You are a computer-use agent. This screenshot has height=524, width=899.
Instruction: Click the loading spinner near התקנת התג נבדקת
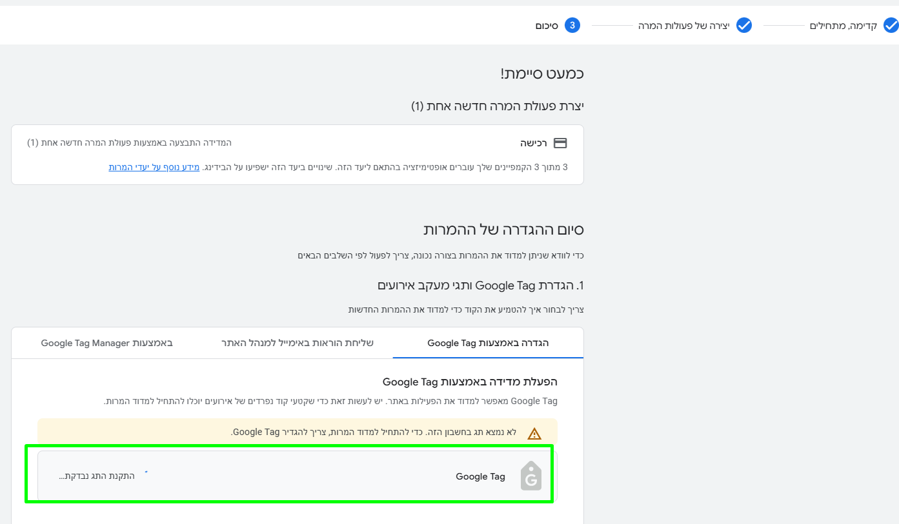[x=146, y=472]
